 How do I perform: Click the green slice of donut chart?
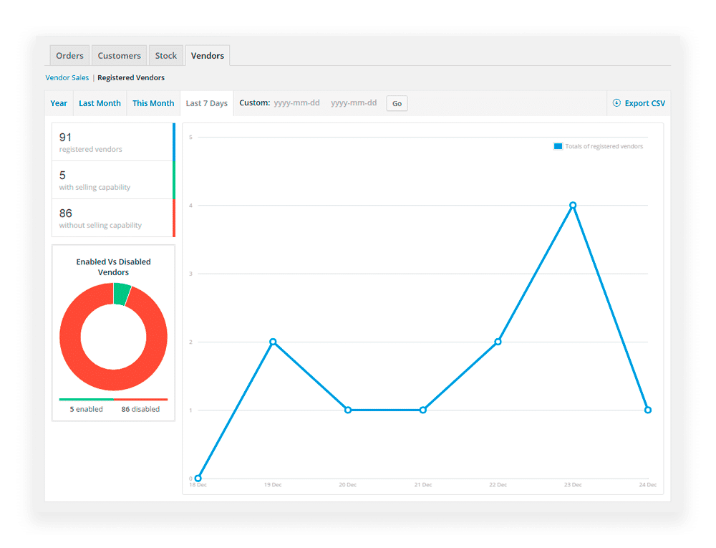tap(122, 294)
